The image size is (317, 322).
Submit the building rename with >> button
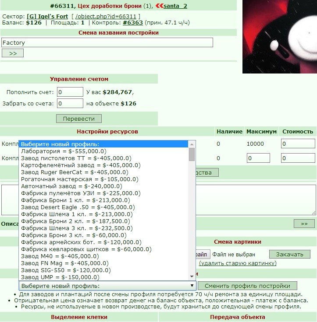[13, 53]
